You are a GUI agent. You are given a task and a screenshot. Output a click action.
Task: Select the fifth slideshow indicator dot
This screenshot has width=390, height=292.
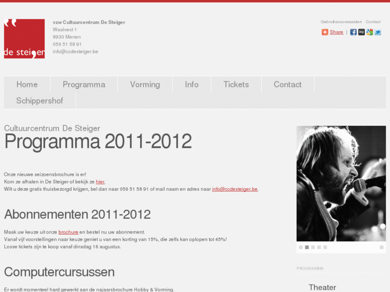coord(325,248)
